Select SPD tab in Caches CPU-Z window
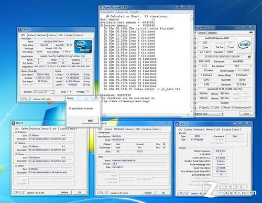 click(54, 129)
